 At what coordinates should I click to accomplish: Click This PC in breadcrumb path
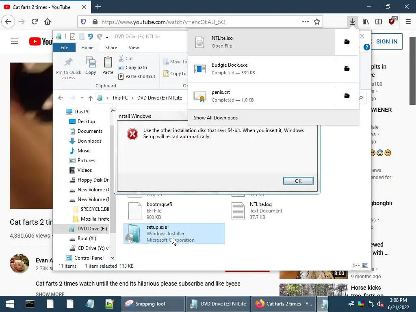[x=120, y=98]
